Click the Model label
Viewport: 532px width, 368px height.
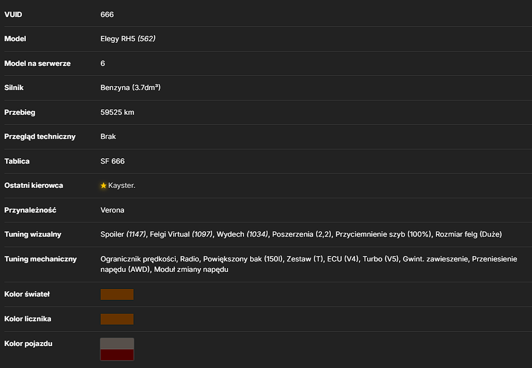click(x=15, y=38)
